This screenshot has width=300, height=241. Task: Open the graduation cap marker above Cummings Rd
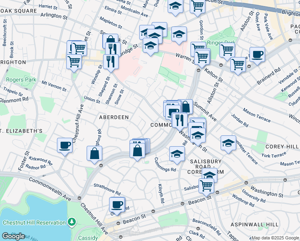[x=176, y=154]
